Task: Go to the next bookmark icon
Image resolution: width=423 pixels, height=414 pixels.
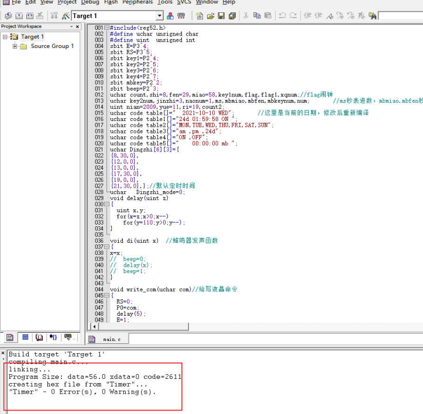Action: [340, 16]
